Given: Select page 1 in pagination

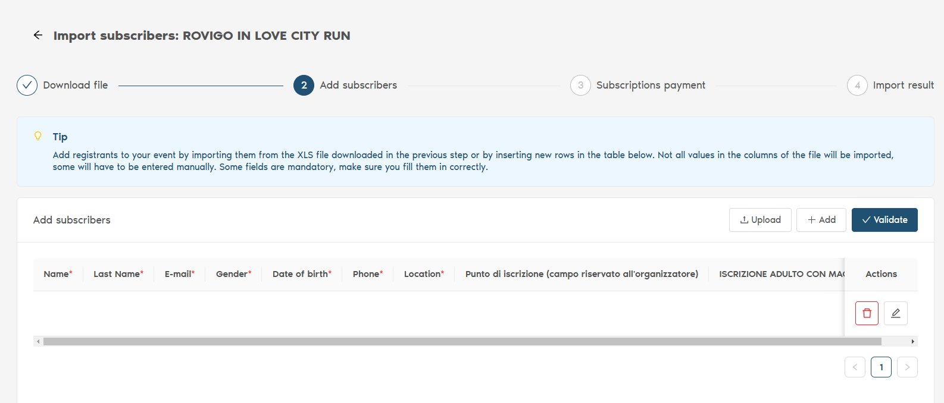Looking at the screenshot, I should point(881,367).
